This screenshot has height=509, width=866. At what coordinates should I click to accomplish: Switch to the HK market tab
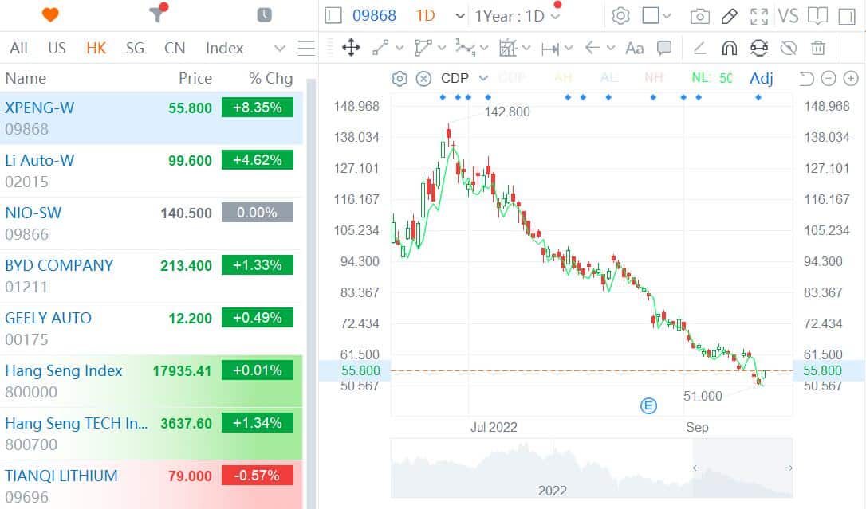[x=96, y=48]
